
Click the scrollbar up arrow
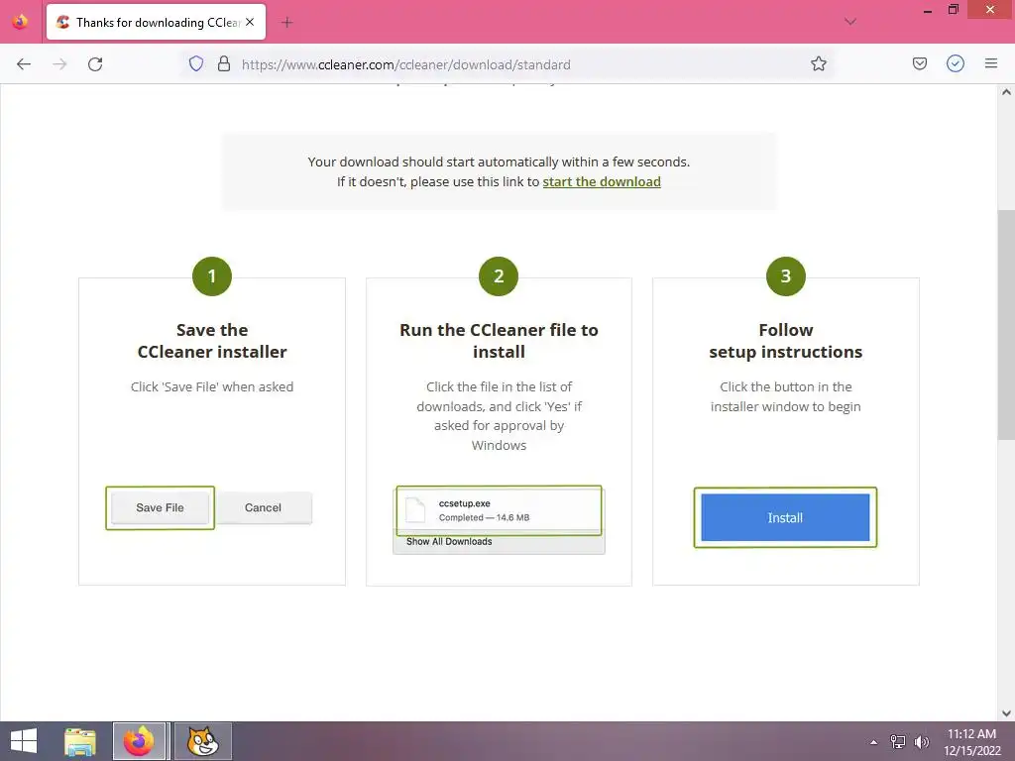(x=1006, y=92)
